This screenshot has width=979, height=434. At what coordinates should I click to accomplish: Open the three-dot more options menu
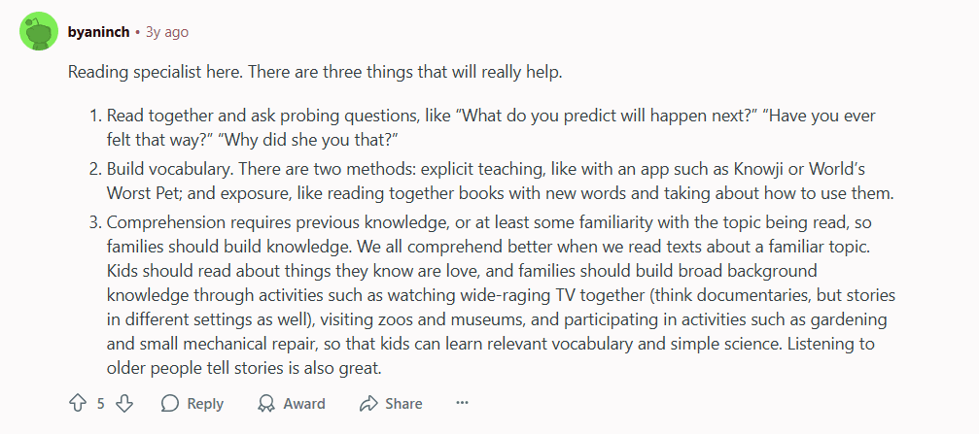click(x=462, y=403)
